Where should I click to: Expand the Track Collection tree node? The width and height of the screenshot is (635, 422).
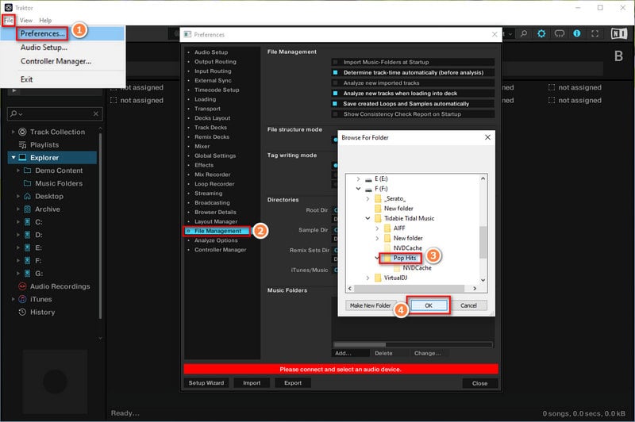[13, 132]
